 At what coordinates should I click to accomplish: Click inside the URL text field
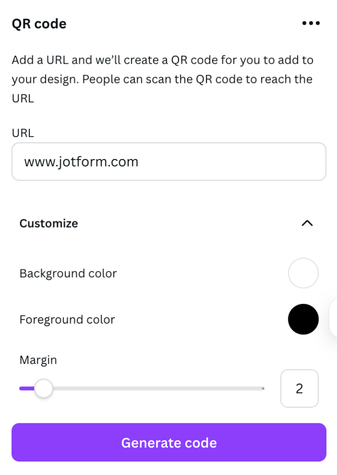[168, 162]
